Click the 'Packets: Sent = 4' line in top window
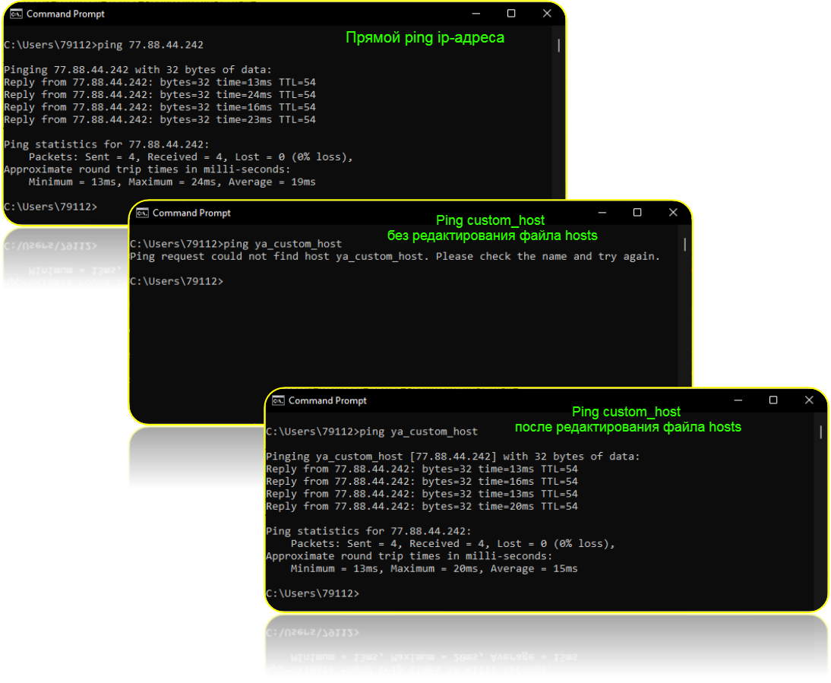 [191, 157]
